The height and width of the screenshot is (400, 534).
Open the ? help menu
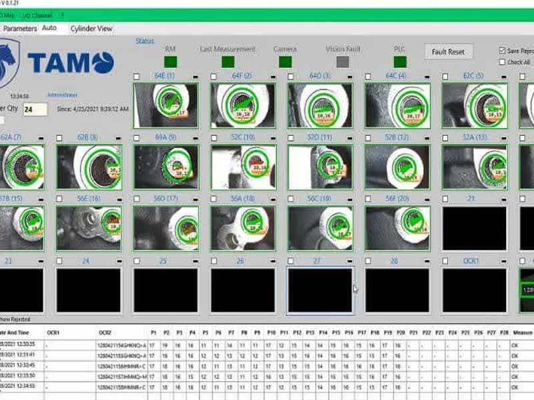62,15
